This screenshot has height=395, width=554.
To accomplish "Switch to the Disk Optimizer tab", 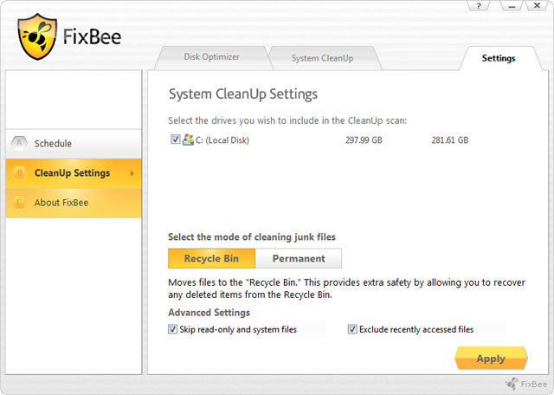I will click(211, 57).
